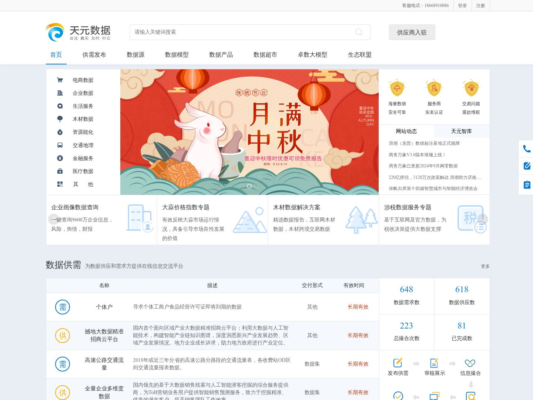This screenshot has width=533, height=400.
Task: Click the 服务商 实名认证 shield icon
Action: click(434, 88)
